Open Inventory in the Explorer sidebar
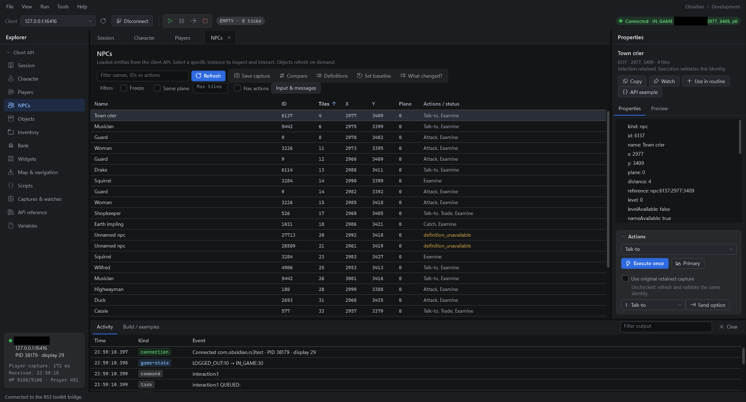The width and height of the screenshot is (746, 402). [44, 132]
